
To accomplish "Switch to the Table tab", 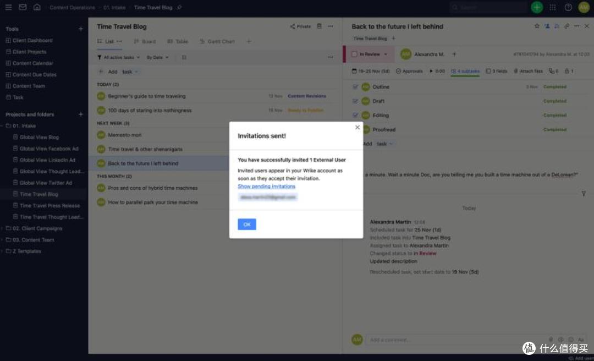I will tap(178, 41).
